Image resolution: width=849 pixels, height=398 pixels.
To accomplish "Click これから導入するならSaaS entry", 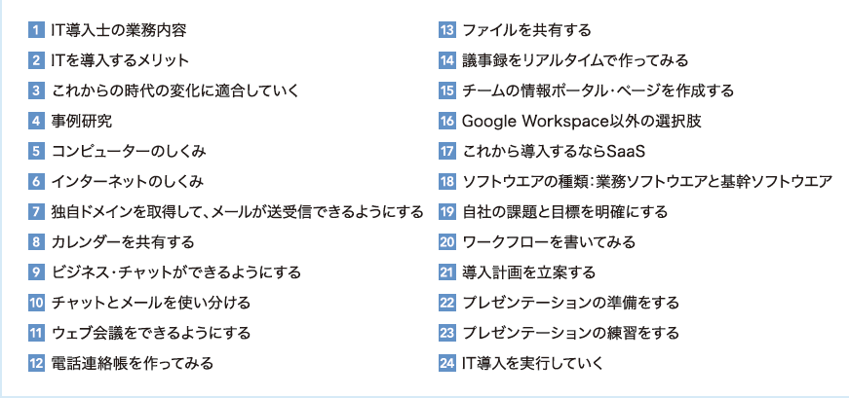I will 554,152.
